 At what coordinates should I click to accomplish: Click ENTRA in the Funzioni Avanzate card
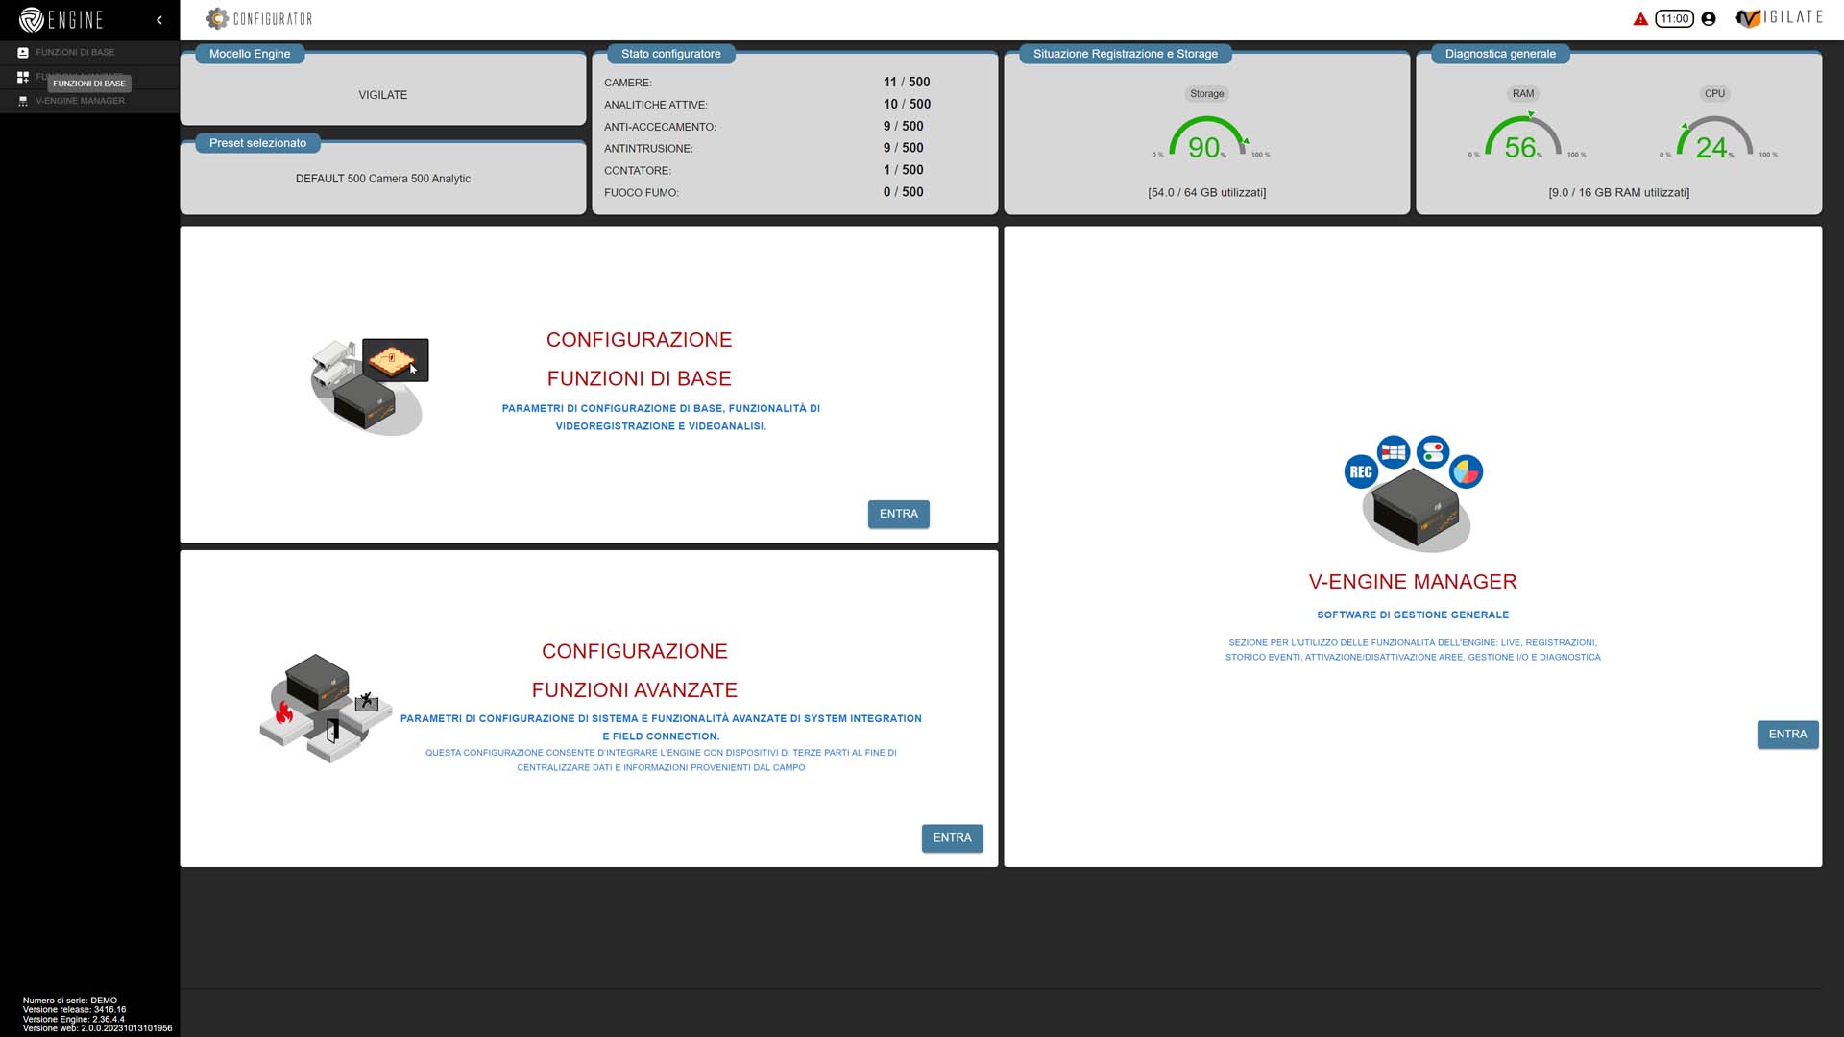tap(952, 838)
